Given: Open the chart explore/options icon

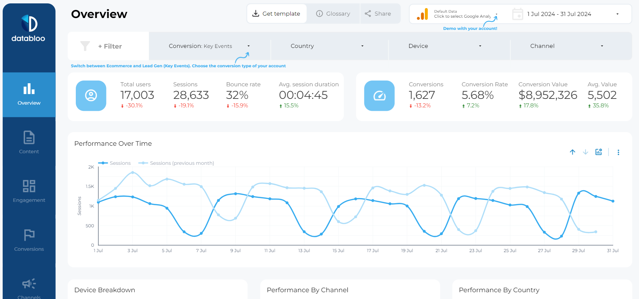Looking at the screenshot, I should [599, 152].
